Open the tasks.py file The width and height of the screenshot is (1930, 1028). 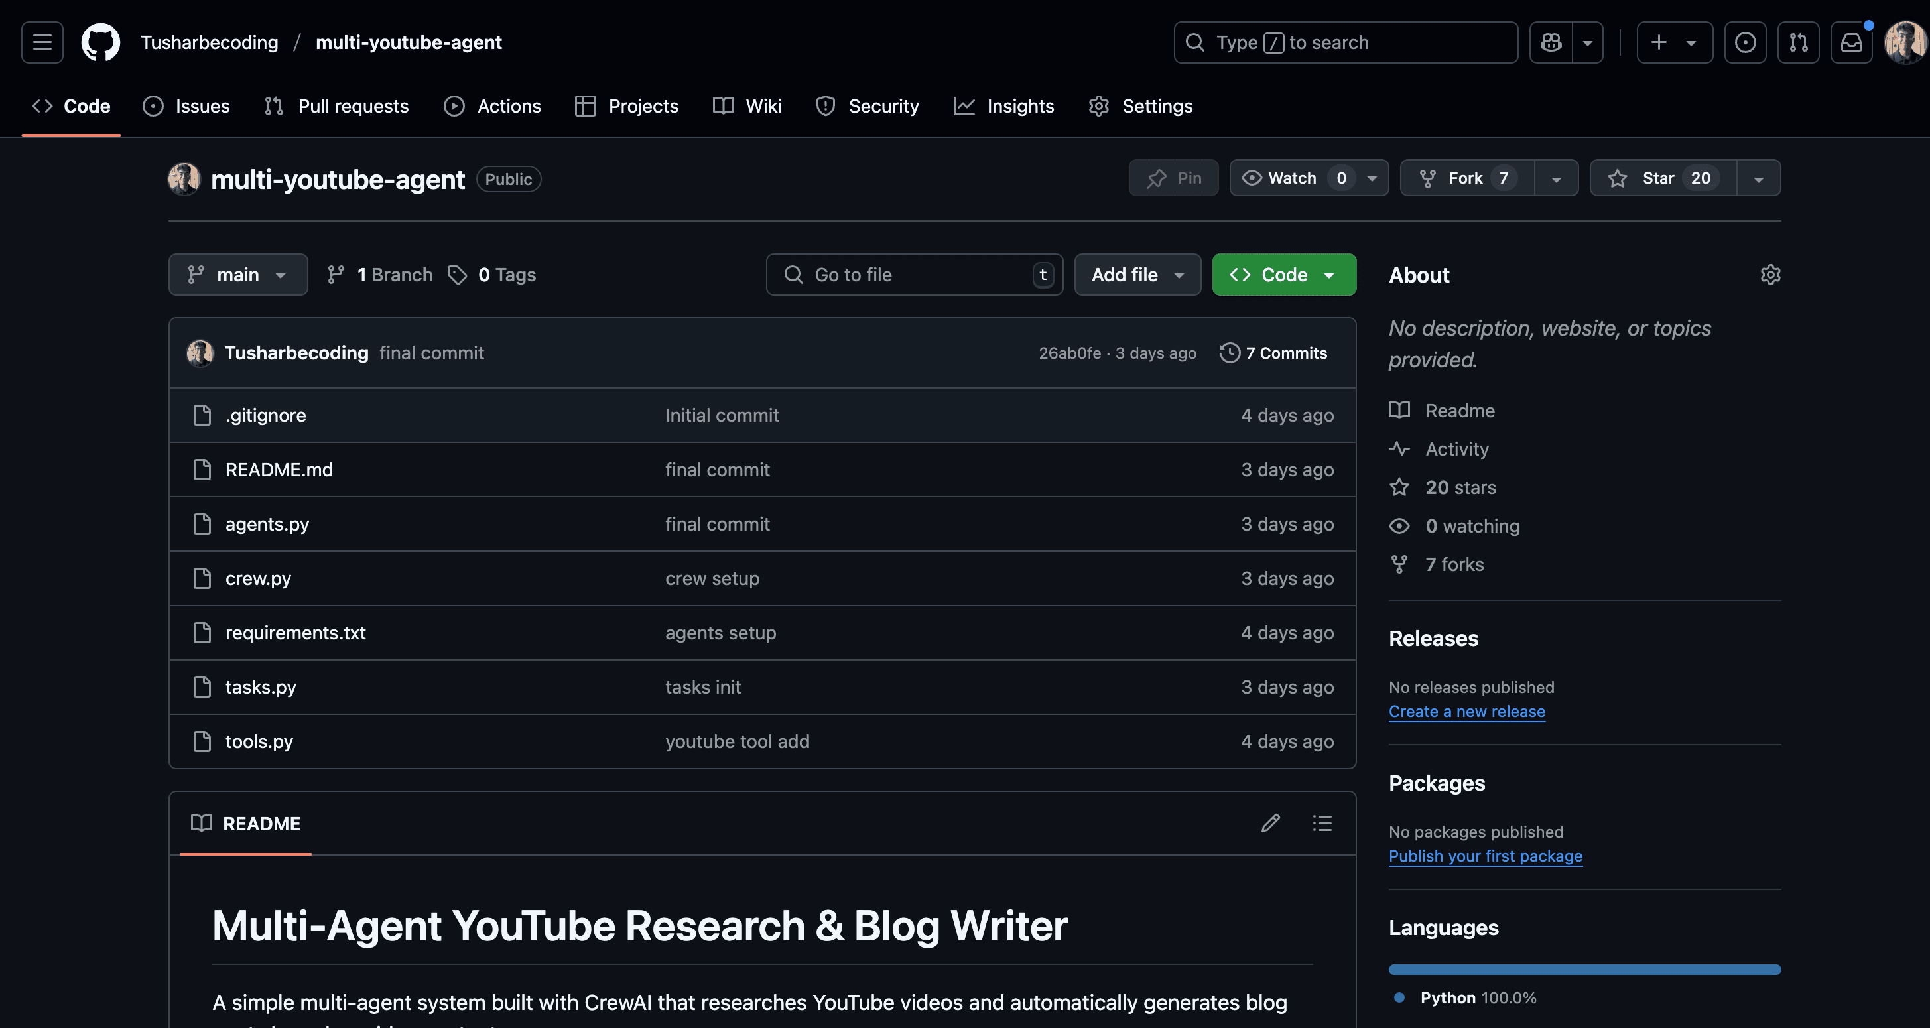coord(260,688)
